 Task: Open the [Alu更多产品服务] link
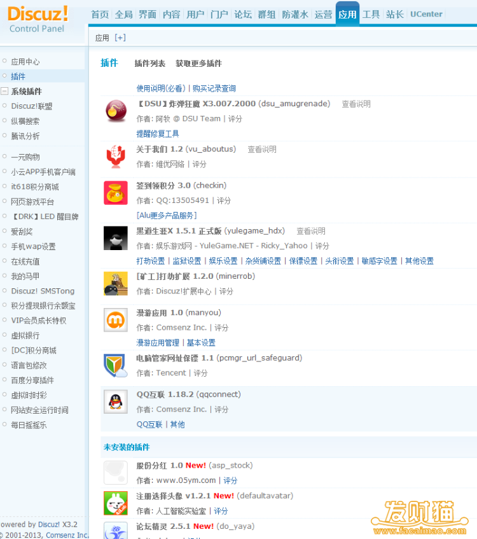(167, 216)
